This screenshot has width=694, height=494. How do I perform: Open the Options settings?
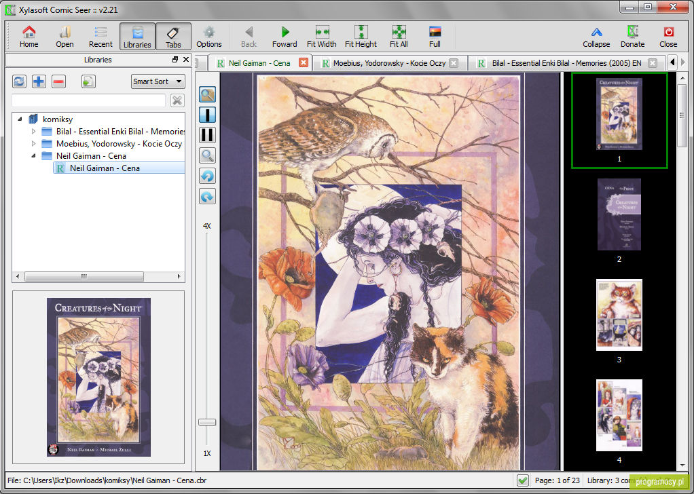[209, 37]
